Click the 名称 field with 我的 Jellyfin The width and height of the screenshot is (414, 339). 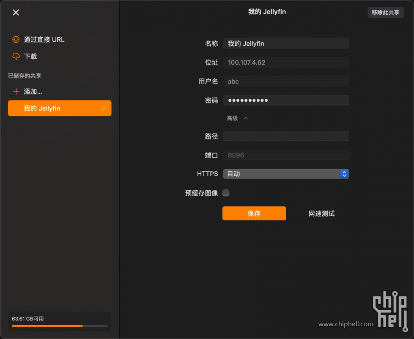pos(286,43)
